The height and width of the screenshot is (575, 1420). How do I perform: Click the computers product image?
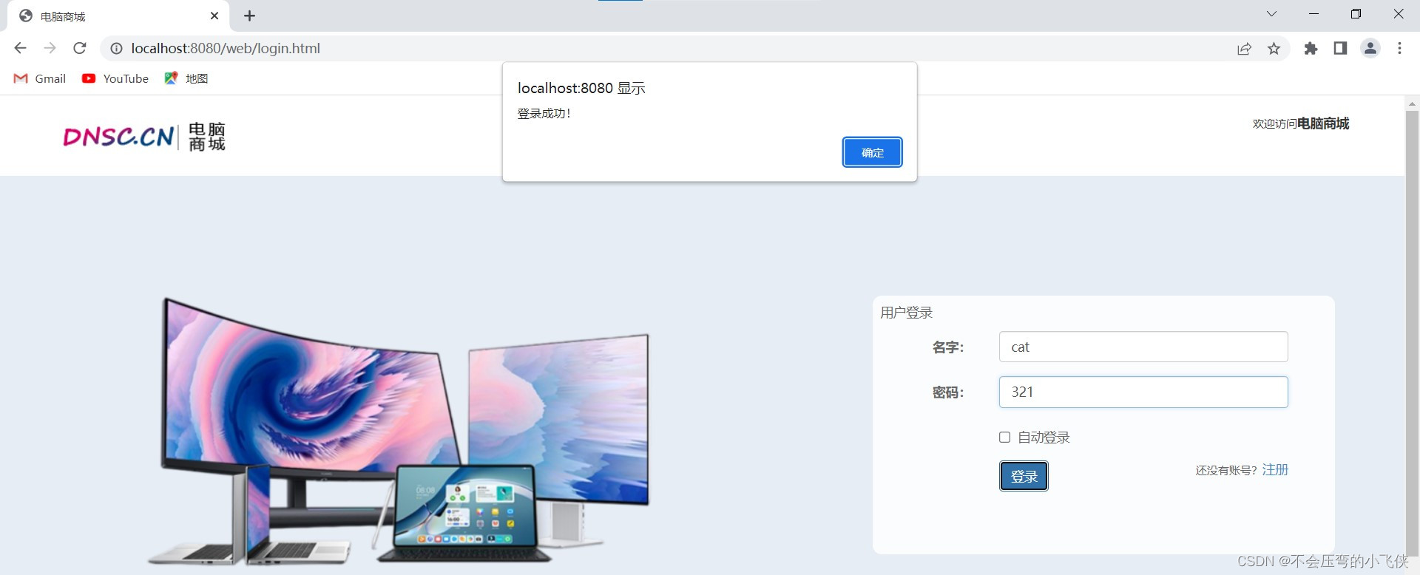tap(399, 432)
